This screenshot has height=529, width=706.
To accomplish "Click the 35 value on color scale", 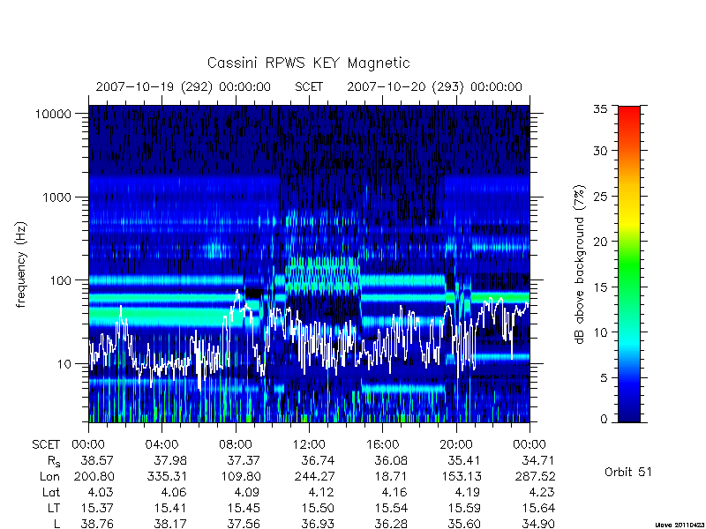I will pos(600,109).
